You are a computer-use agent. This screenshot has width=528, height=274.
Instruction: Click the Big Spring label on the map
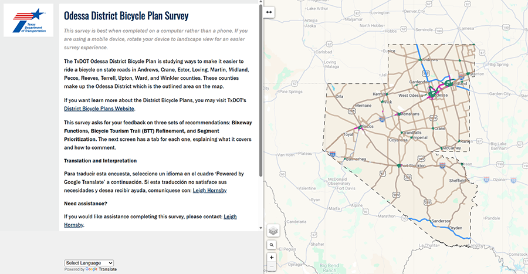coord(499,65)
